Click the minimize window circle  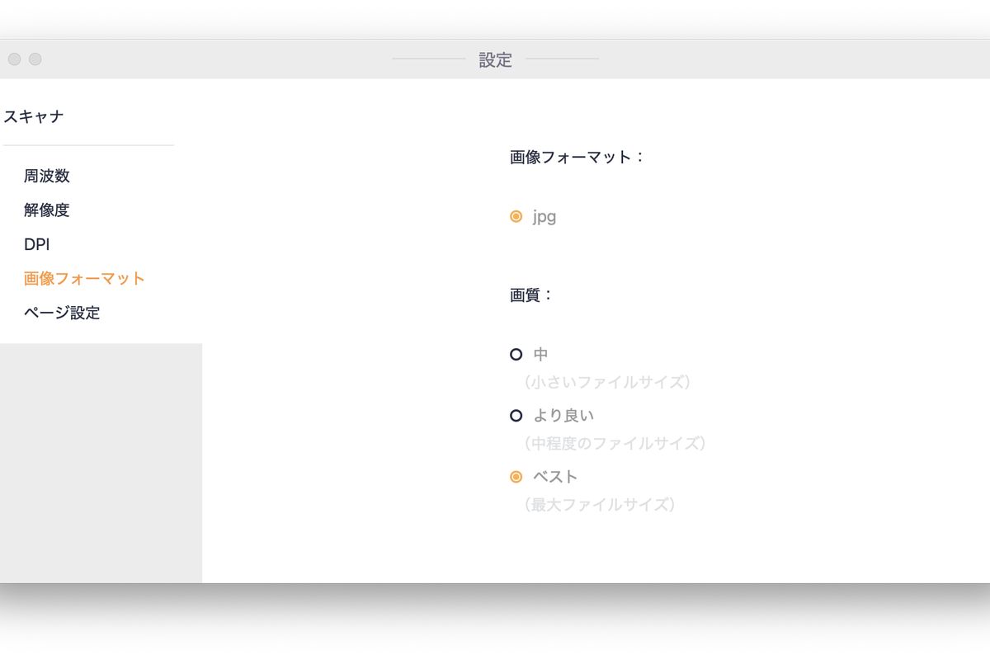tap(35, 59)
